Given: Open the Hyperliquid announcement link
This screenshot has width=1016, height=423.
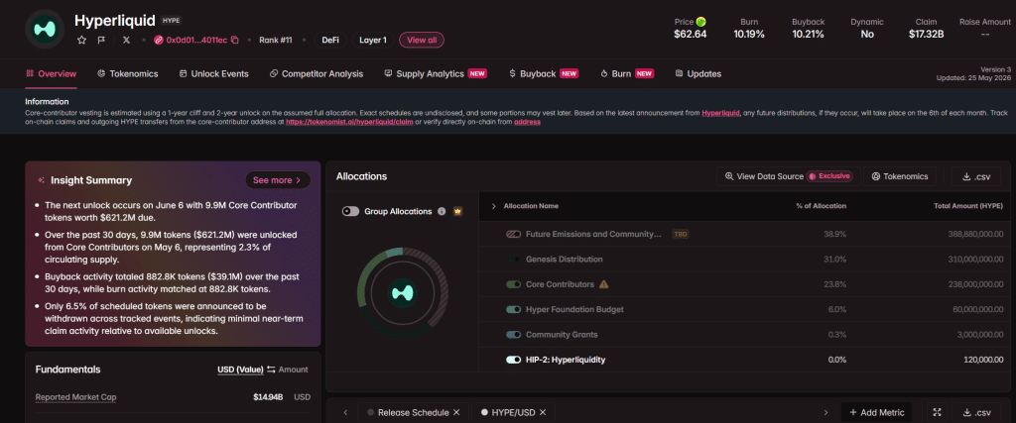Looking at the screenshot, I should [720, 113].
